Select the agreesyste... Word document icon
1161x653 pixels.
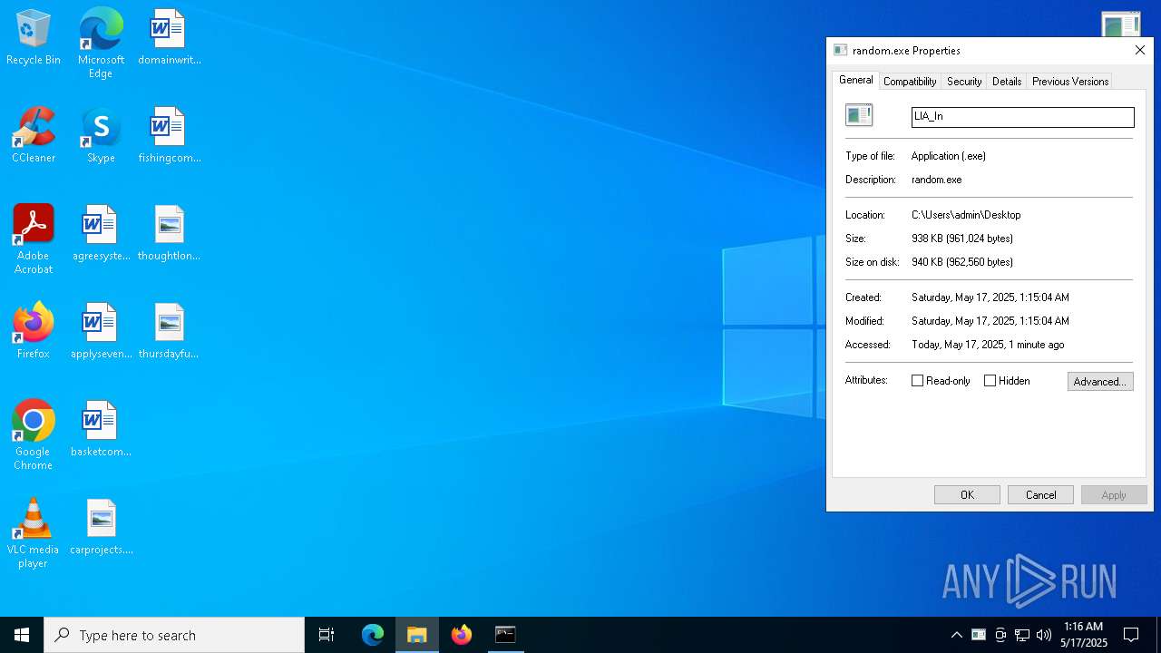click(x=101, y=234)
